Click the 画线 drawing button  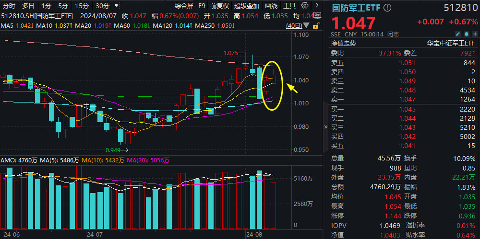click(x=271, y=6)
